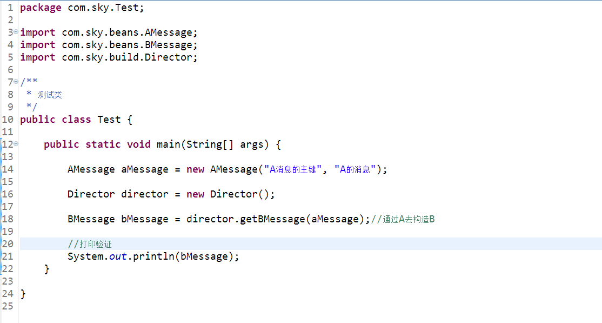Image resolution: width=602 pixels, height=323 pixels.
Task: Click 'println' on line 21
Action: click(153, 256)
